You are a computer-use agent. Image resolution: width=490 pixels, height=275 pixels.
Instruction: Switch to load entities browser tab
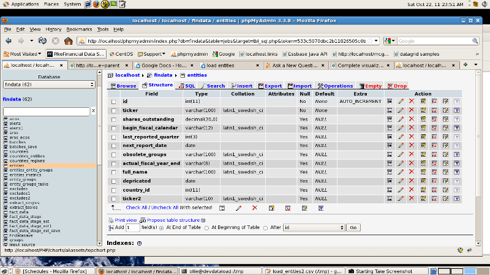tap(230, 66)
